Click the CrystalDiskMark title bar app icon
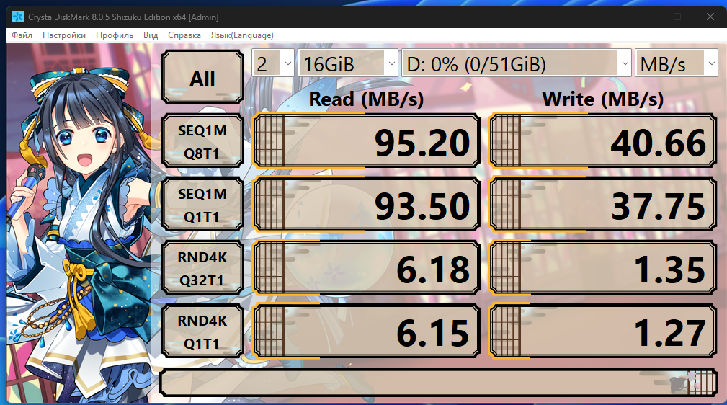 (x=17, y=17)
